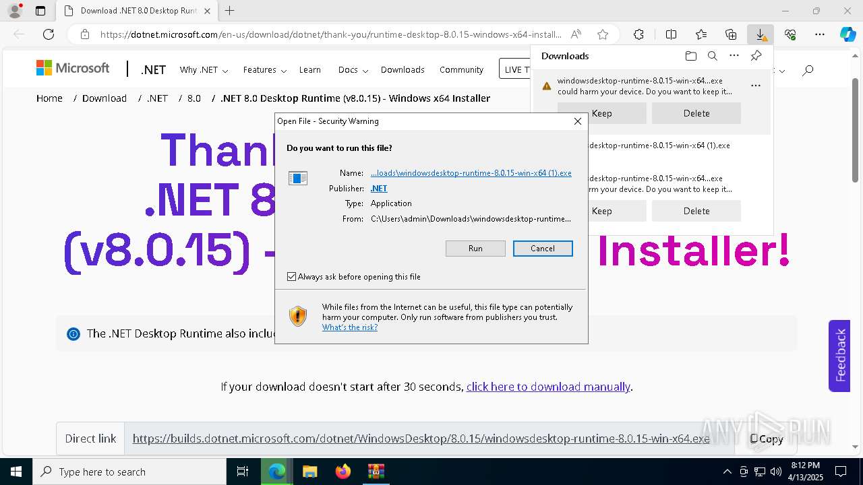Open Edge Settings and more ellipsis

click(x=820, y=34)
